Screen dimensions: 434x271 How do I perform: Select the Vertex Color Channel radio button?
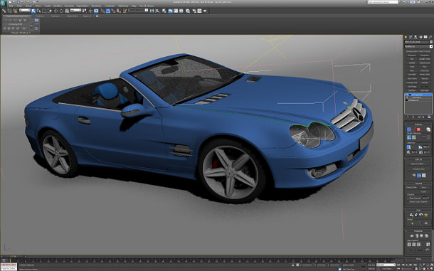(408, 202)
